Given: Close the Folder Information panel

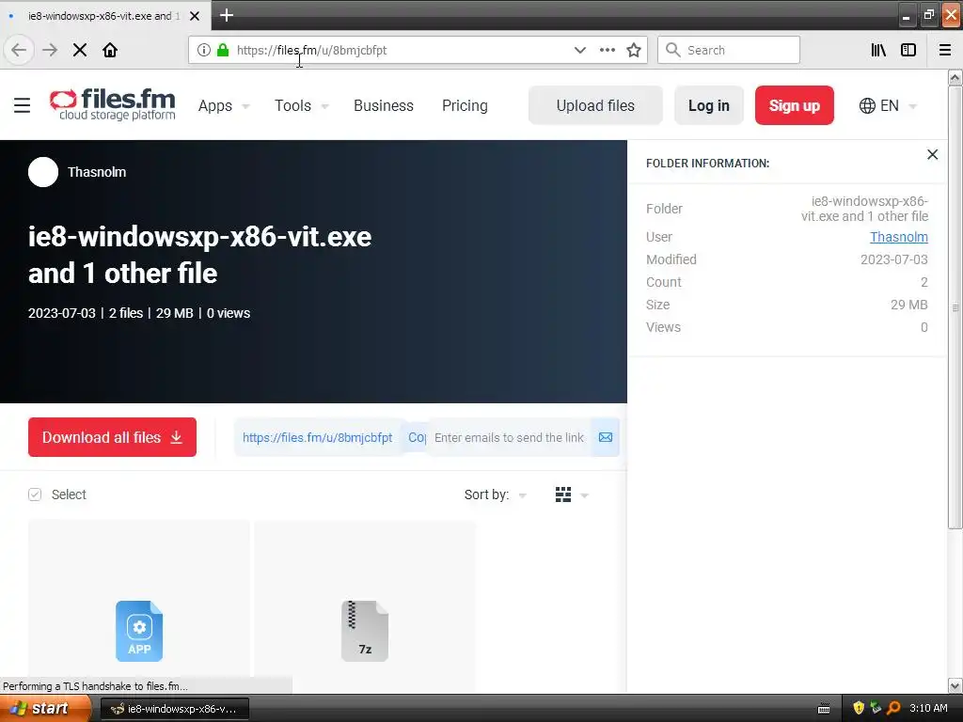Looking at the screenshot, I should coord(932,155).
